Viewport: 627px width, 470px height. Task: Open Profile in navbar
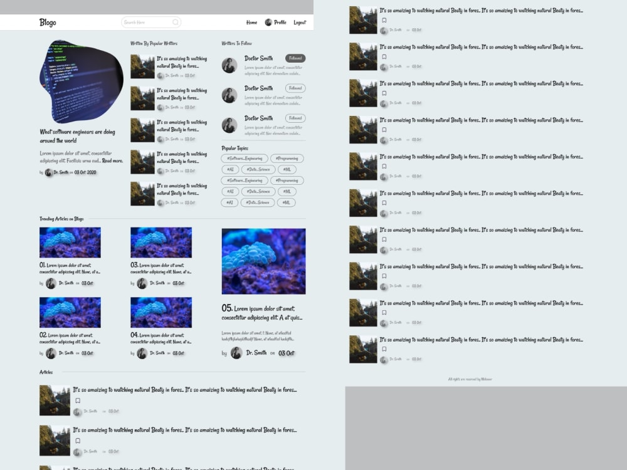(280, 23)
